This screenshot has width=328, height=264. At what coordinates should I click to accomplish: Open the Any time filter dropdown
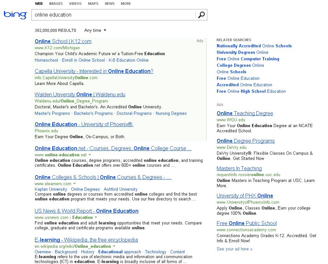click(x=95, y=30)
